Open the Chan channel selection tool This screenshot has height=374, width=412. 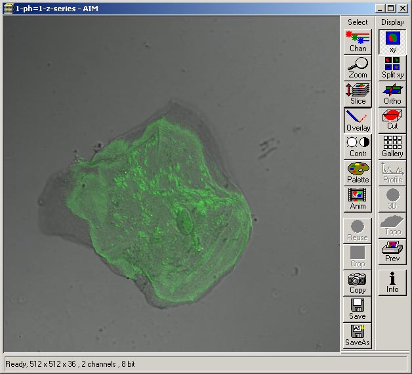tap(358, 41)
